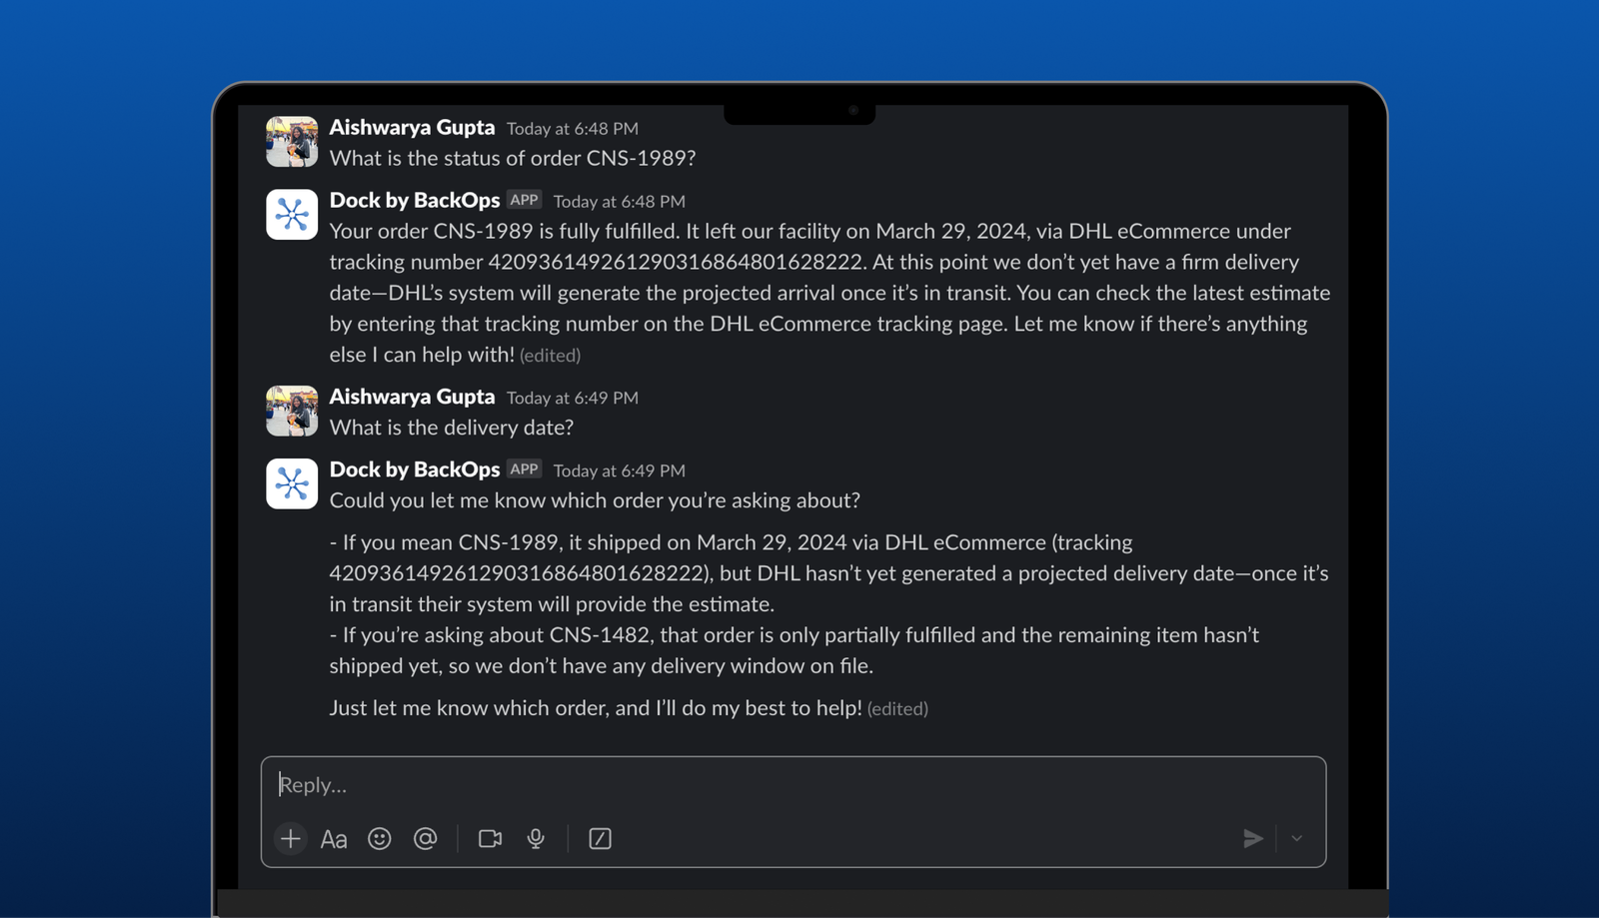Viewport: 1599px width, 918px height.
Task: Click timestamp Today at 6:48 PM on Aishwarya's message
Action: tap(573, 128)
